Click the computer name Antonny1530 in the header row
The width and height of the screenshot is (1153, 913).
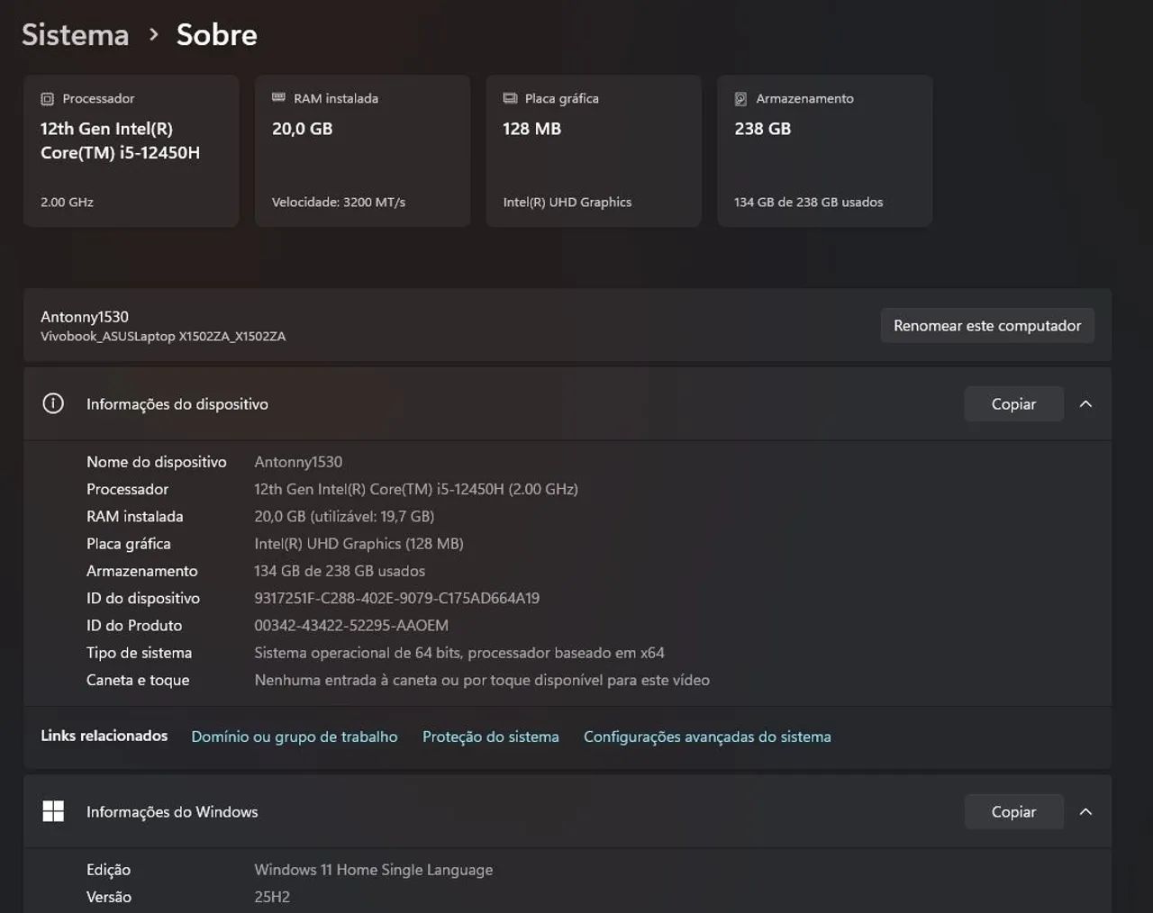(x=85, y=317)
